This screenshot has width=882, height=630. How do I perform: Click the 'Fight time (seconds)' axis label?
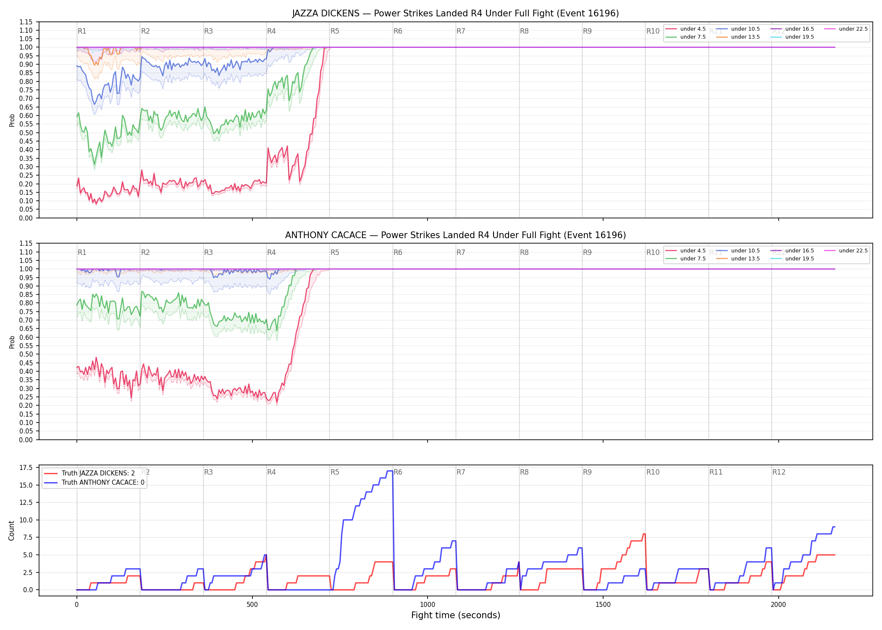[x=456, y=615]
